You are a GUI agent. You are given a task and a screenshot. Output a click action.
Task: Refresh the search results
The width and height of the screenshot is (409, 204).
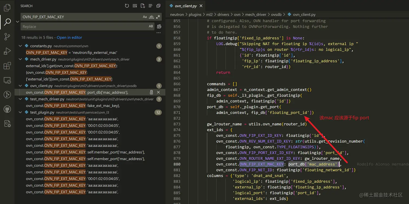point(127,6)
